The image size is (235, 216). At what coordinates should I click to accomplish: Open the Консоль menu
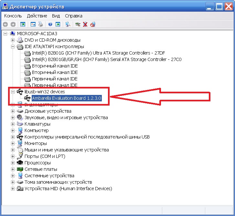click(13, 16)
